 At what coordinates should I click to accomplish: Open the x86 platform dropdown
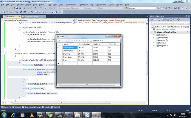(122, 8)
